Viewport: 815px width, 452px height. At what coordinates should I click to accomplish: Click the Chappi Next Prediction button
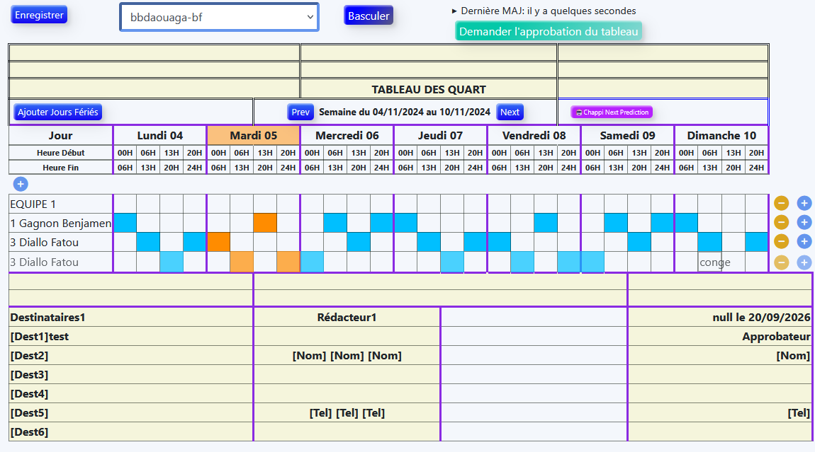pyautogui.click(x=612, y=112)
